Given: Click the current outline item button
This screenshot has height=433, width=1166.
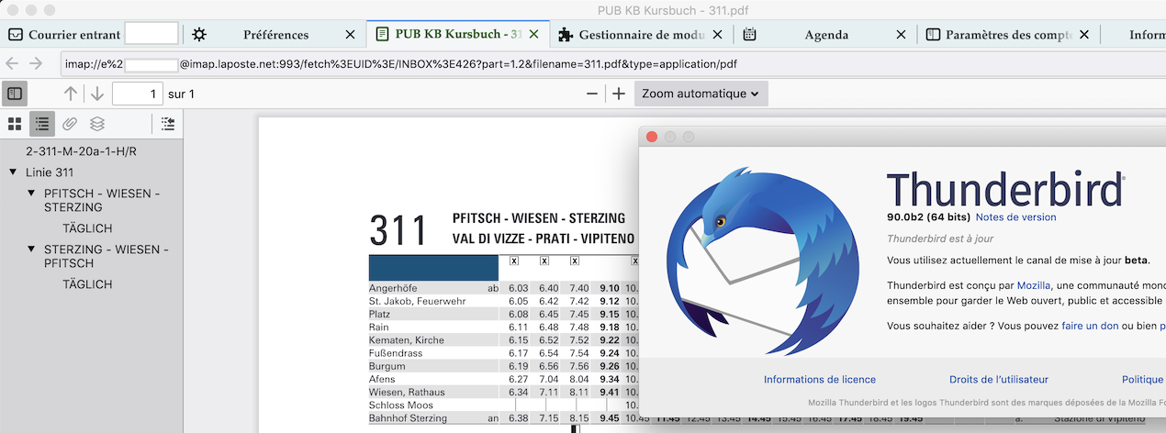Looking at the screenshot, I should [168, 124].
